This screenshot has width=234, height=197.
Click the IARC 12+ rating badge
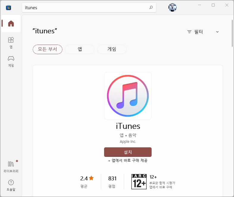tap(139, 182)
